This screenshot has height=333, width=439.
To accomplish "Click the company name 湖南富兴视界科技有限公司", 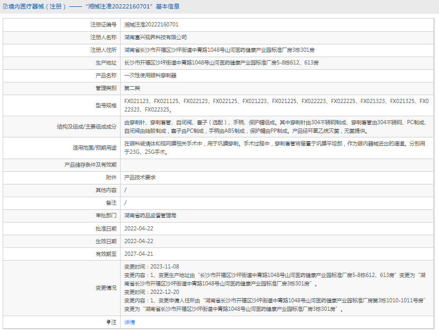I will [x=156, y=37].
